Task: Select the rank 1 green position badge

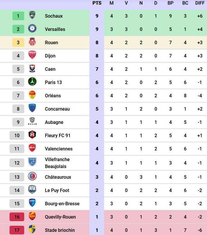Action: 18,16
